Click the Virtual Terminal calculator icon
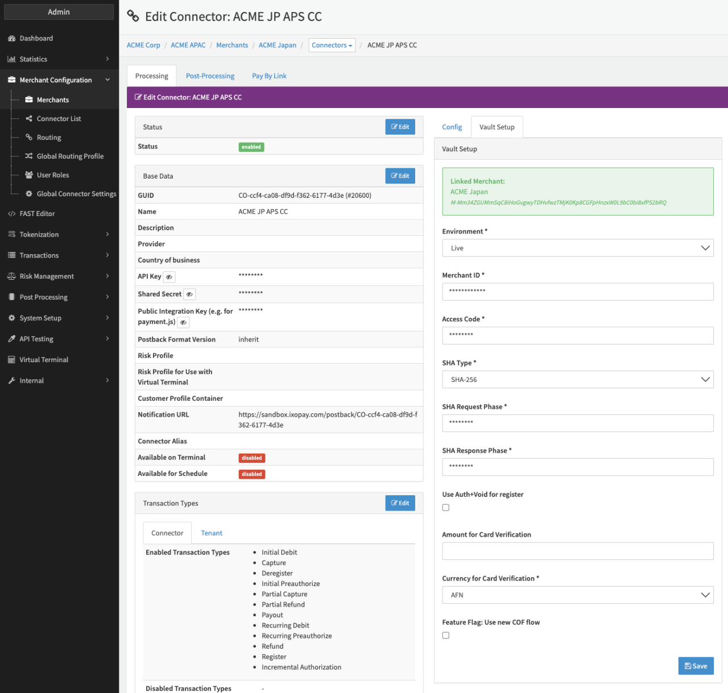The width and height of the screenshot is (728, 693). click(x=11, y=360)
